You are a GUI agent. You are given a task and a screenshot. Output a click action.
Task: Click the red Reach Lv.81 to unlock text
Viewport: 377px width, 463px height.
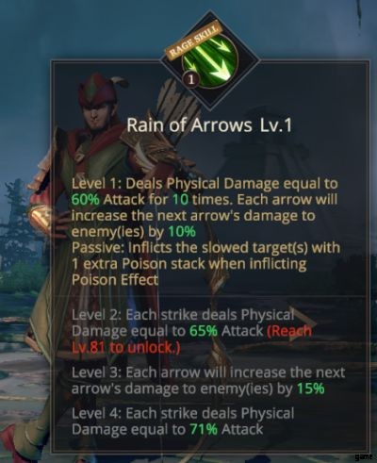[x=192, y=339]
